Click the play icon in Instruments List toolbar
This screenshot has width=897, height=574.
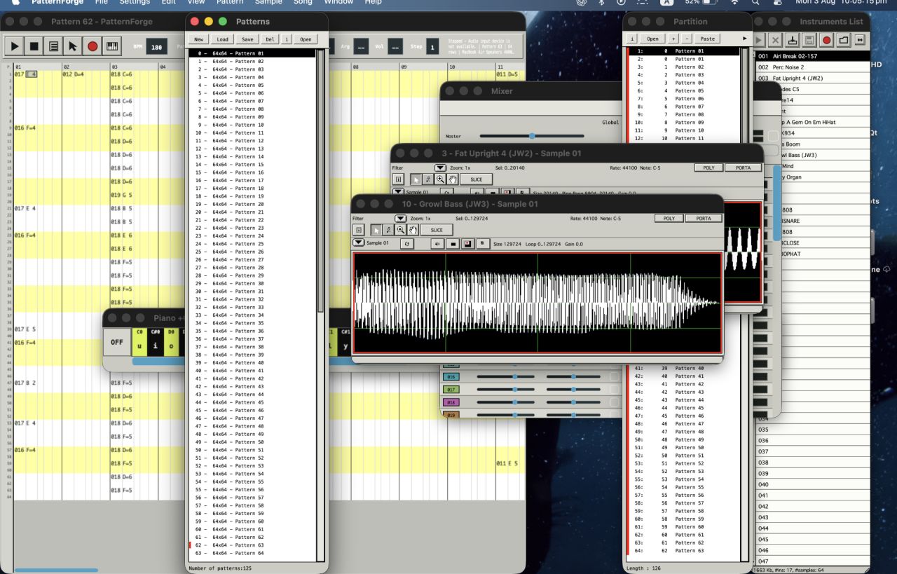[760, 40]
